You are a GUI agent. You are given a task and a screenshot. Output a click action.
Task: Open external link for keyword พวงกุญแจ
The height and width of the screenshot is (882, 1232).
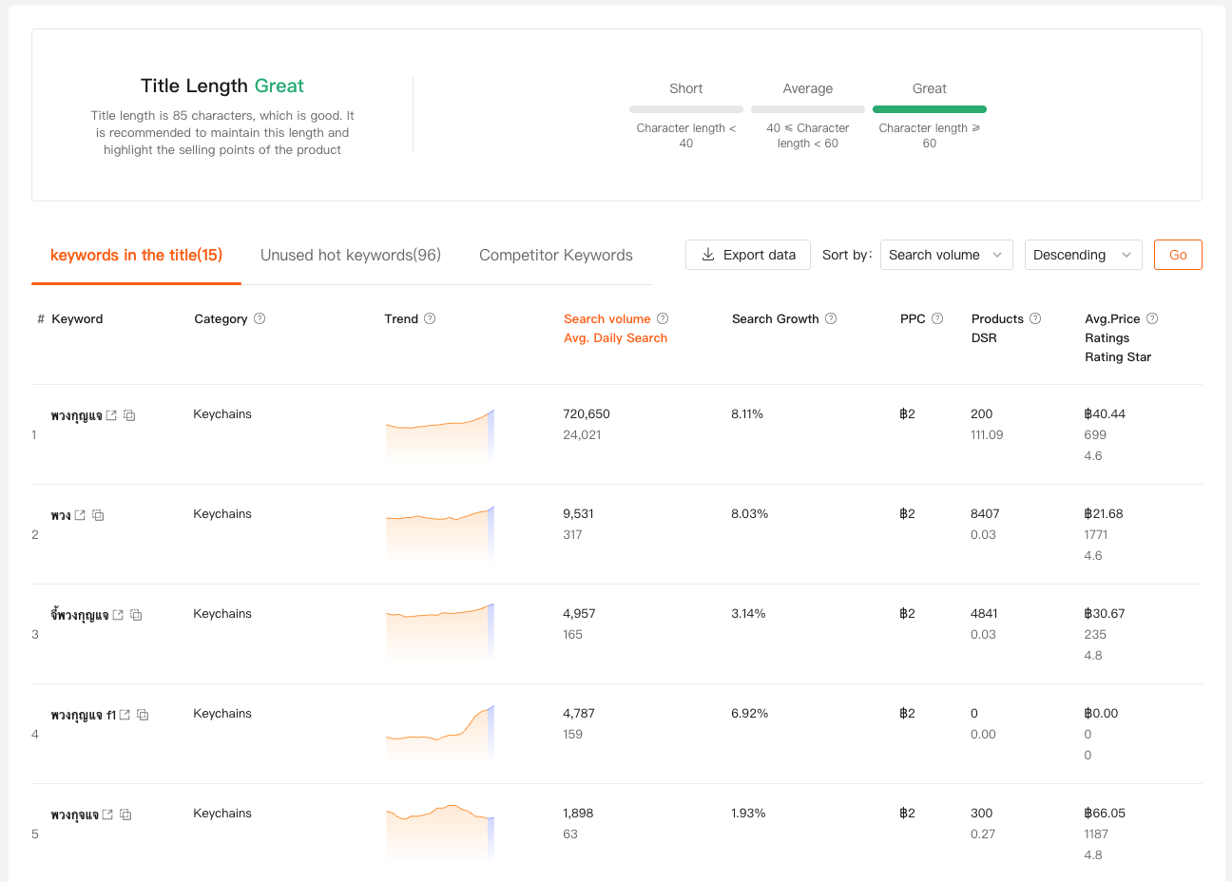click(x=111, y=415)
